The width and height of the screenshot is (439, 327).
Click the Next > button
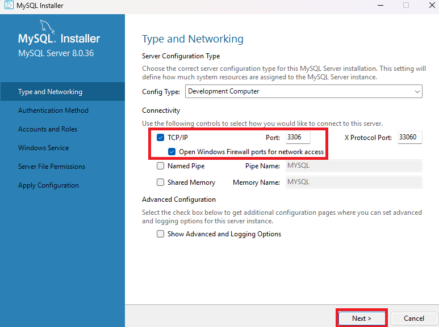tap(361, 318)
